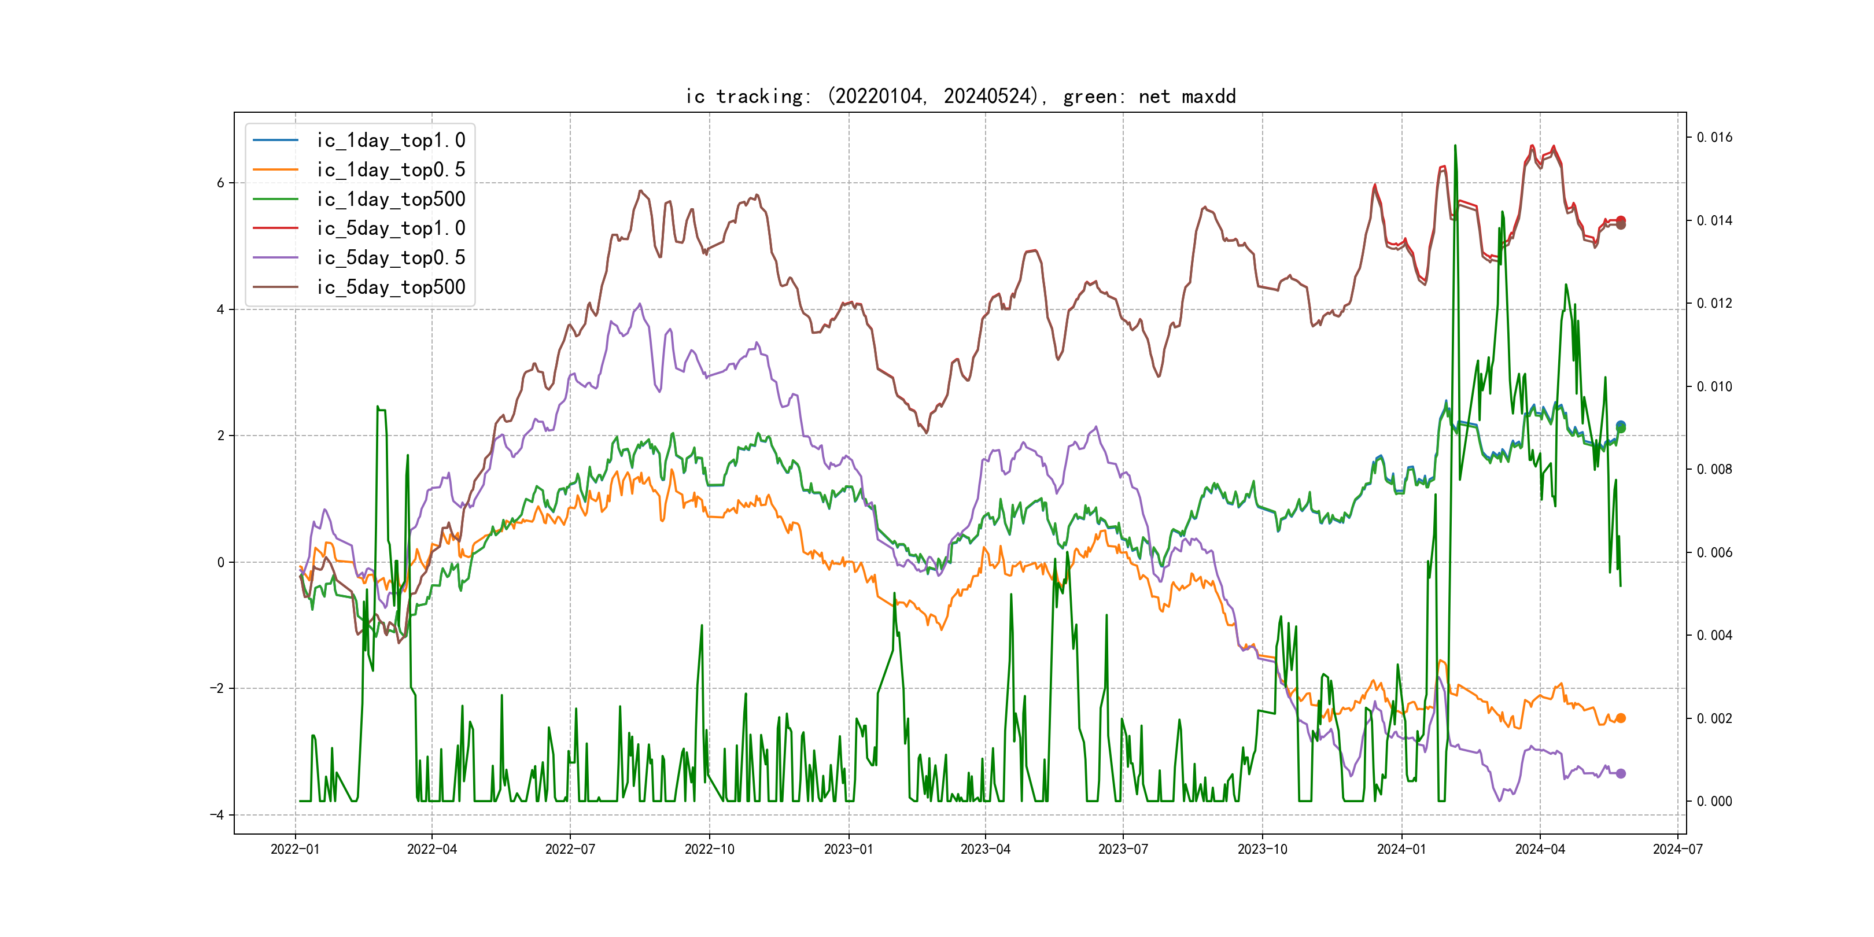Click the −4 left-axis tick label
Viewport: 1874px width, 937px height.
click(217, 815)
